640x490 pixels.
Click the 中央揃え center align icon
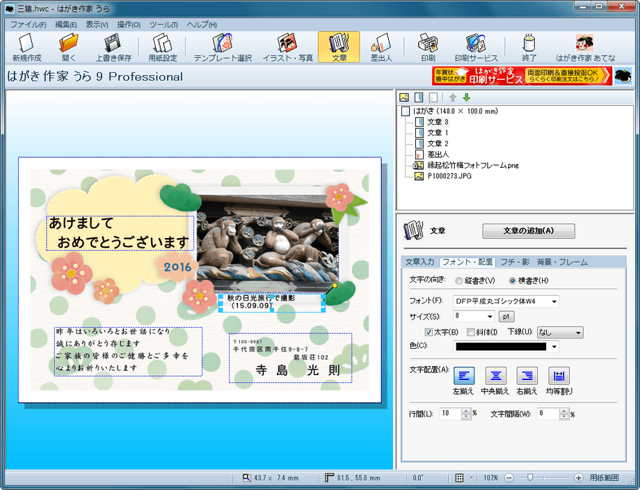(x=495, y=376)
